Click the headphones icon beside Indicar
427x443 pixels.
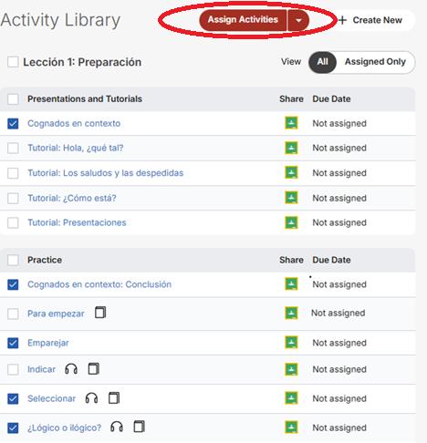[x=71, y=369]
